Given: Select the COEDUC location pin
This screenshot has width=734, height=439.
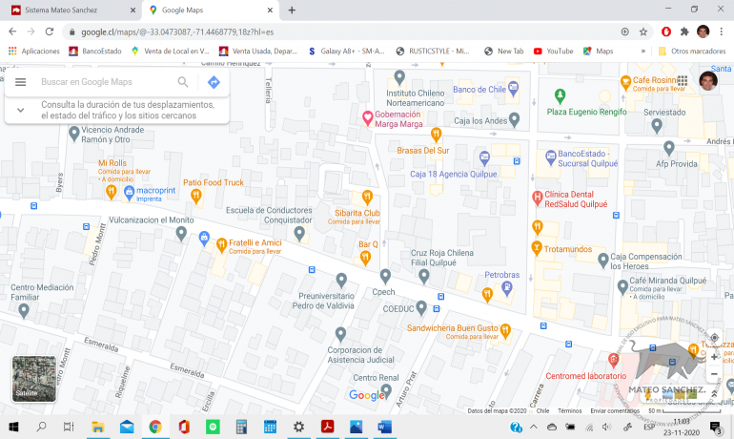Looking at the screenshot, I should click(x=421, y=308).
